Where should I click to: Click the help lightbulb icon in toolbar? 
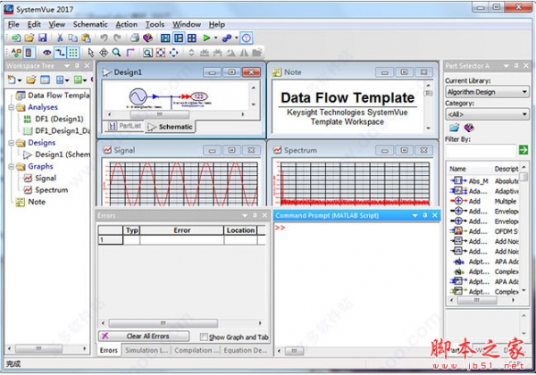pos(247,37)
